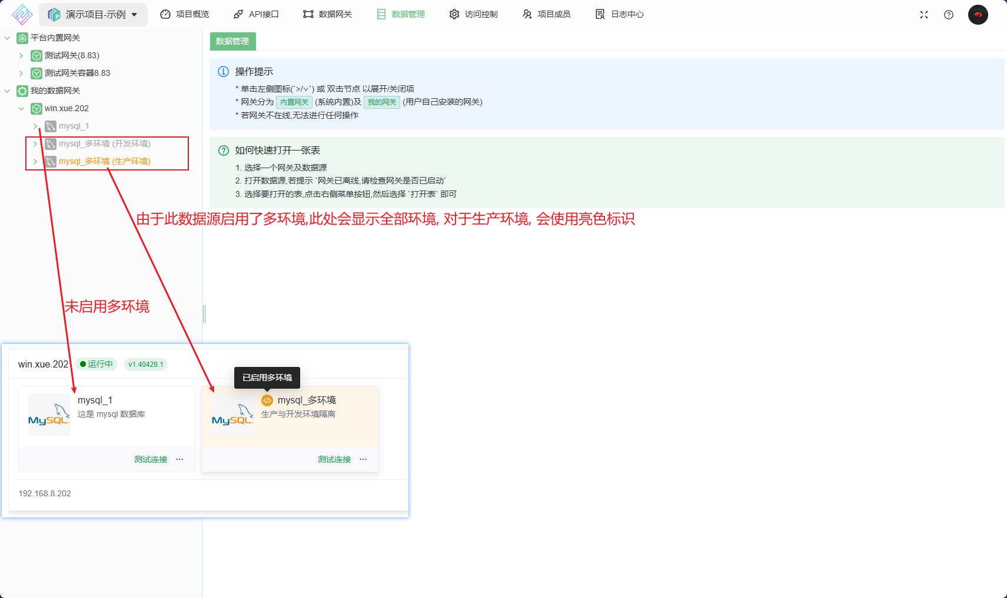This screenshot has height=598, width=1007.
Task: Click the fullscreen icon in top bar
Action: [923, 14]
